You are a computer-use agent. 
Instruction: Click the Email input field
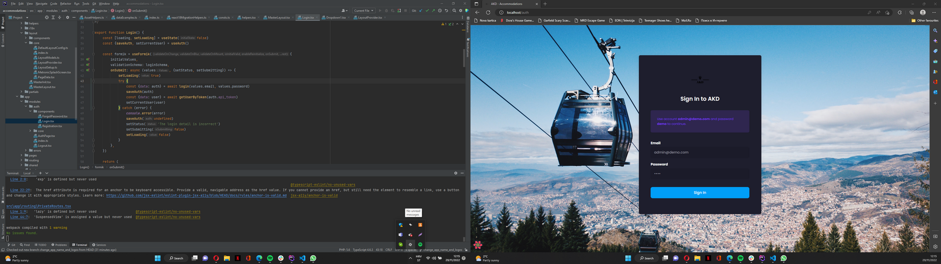coord(699,153)
